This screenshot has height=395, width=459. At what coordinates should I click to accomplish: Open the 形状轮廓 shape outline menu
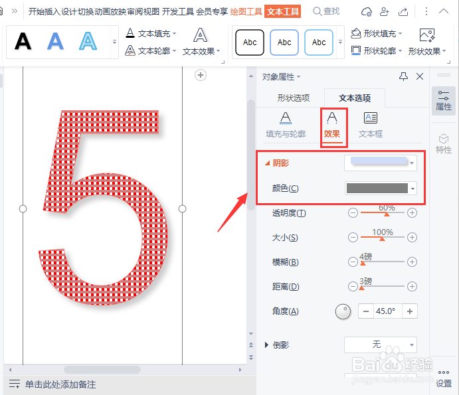376,51
